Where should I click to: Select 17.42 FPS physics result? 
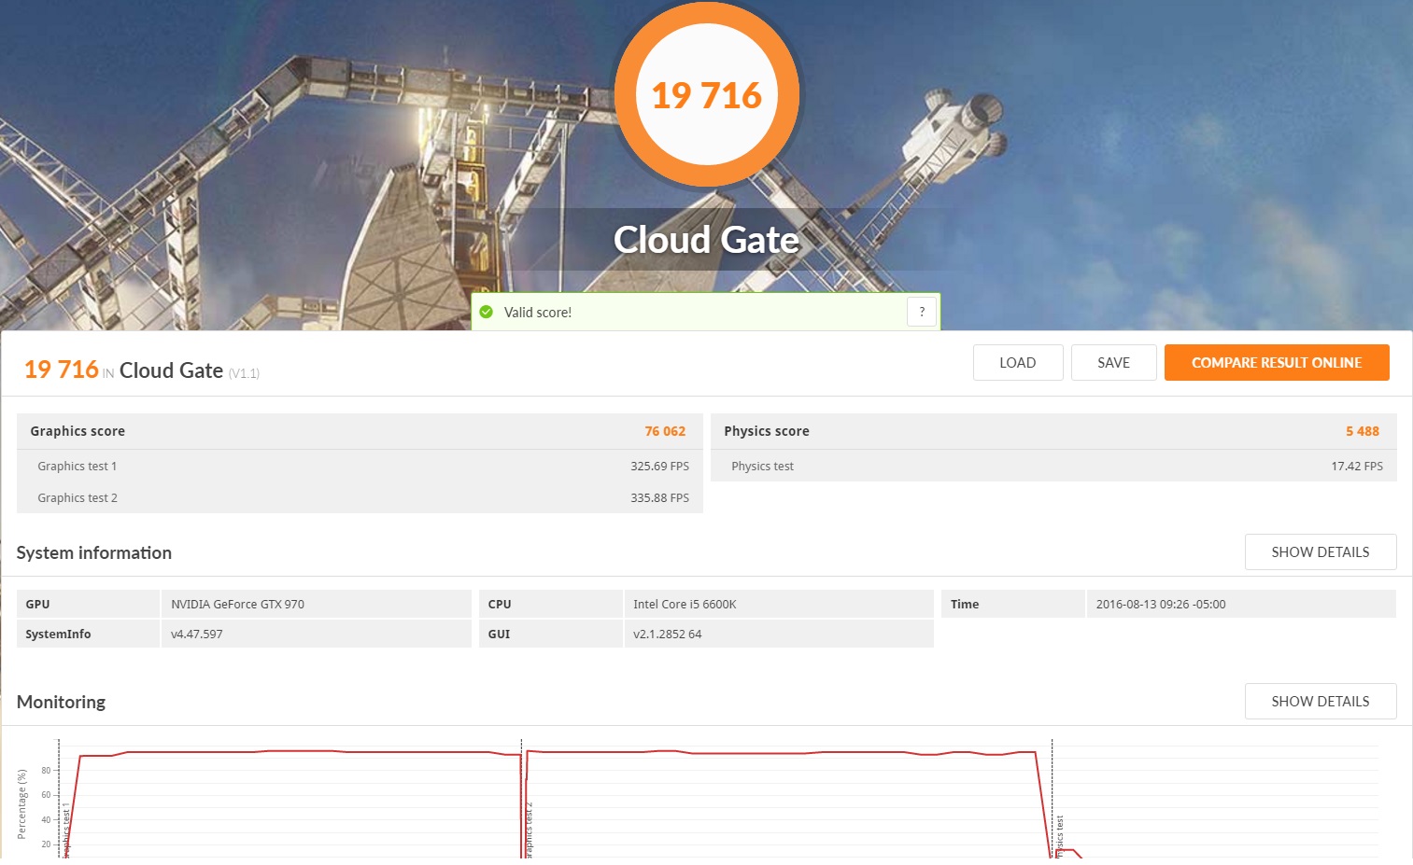pos(1357,467)
